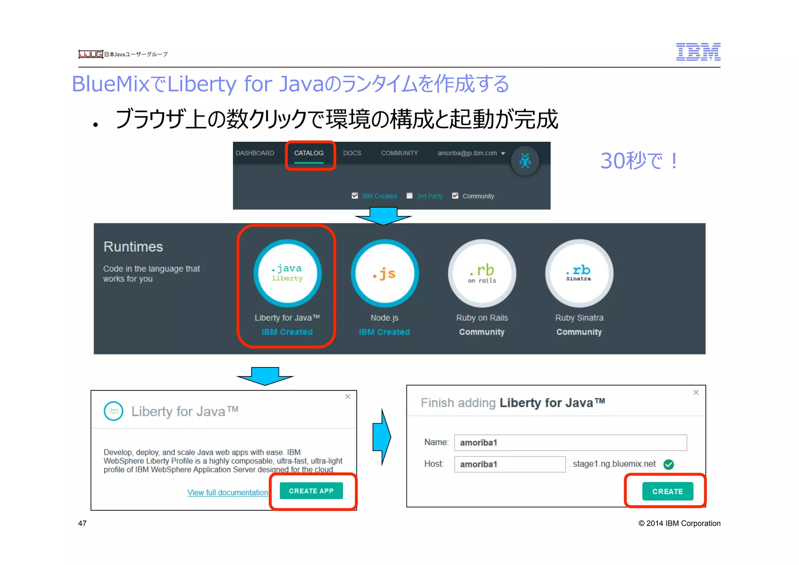Select the Node.js runtime icon

385,273
